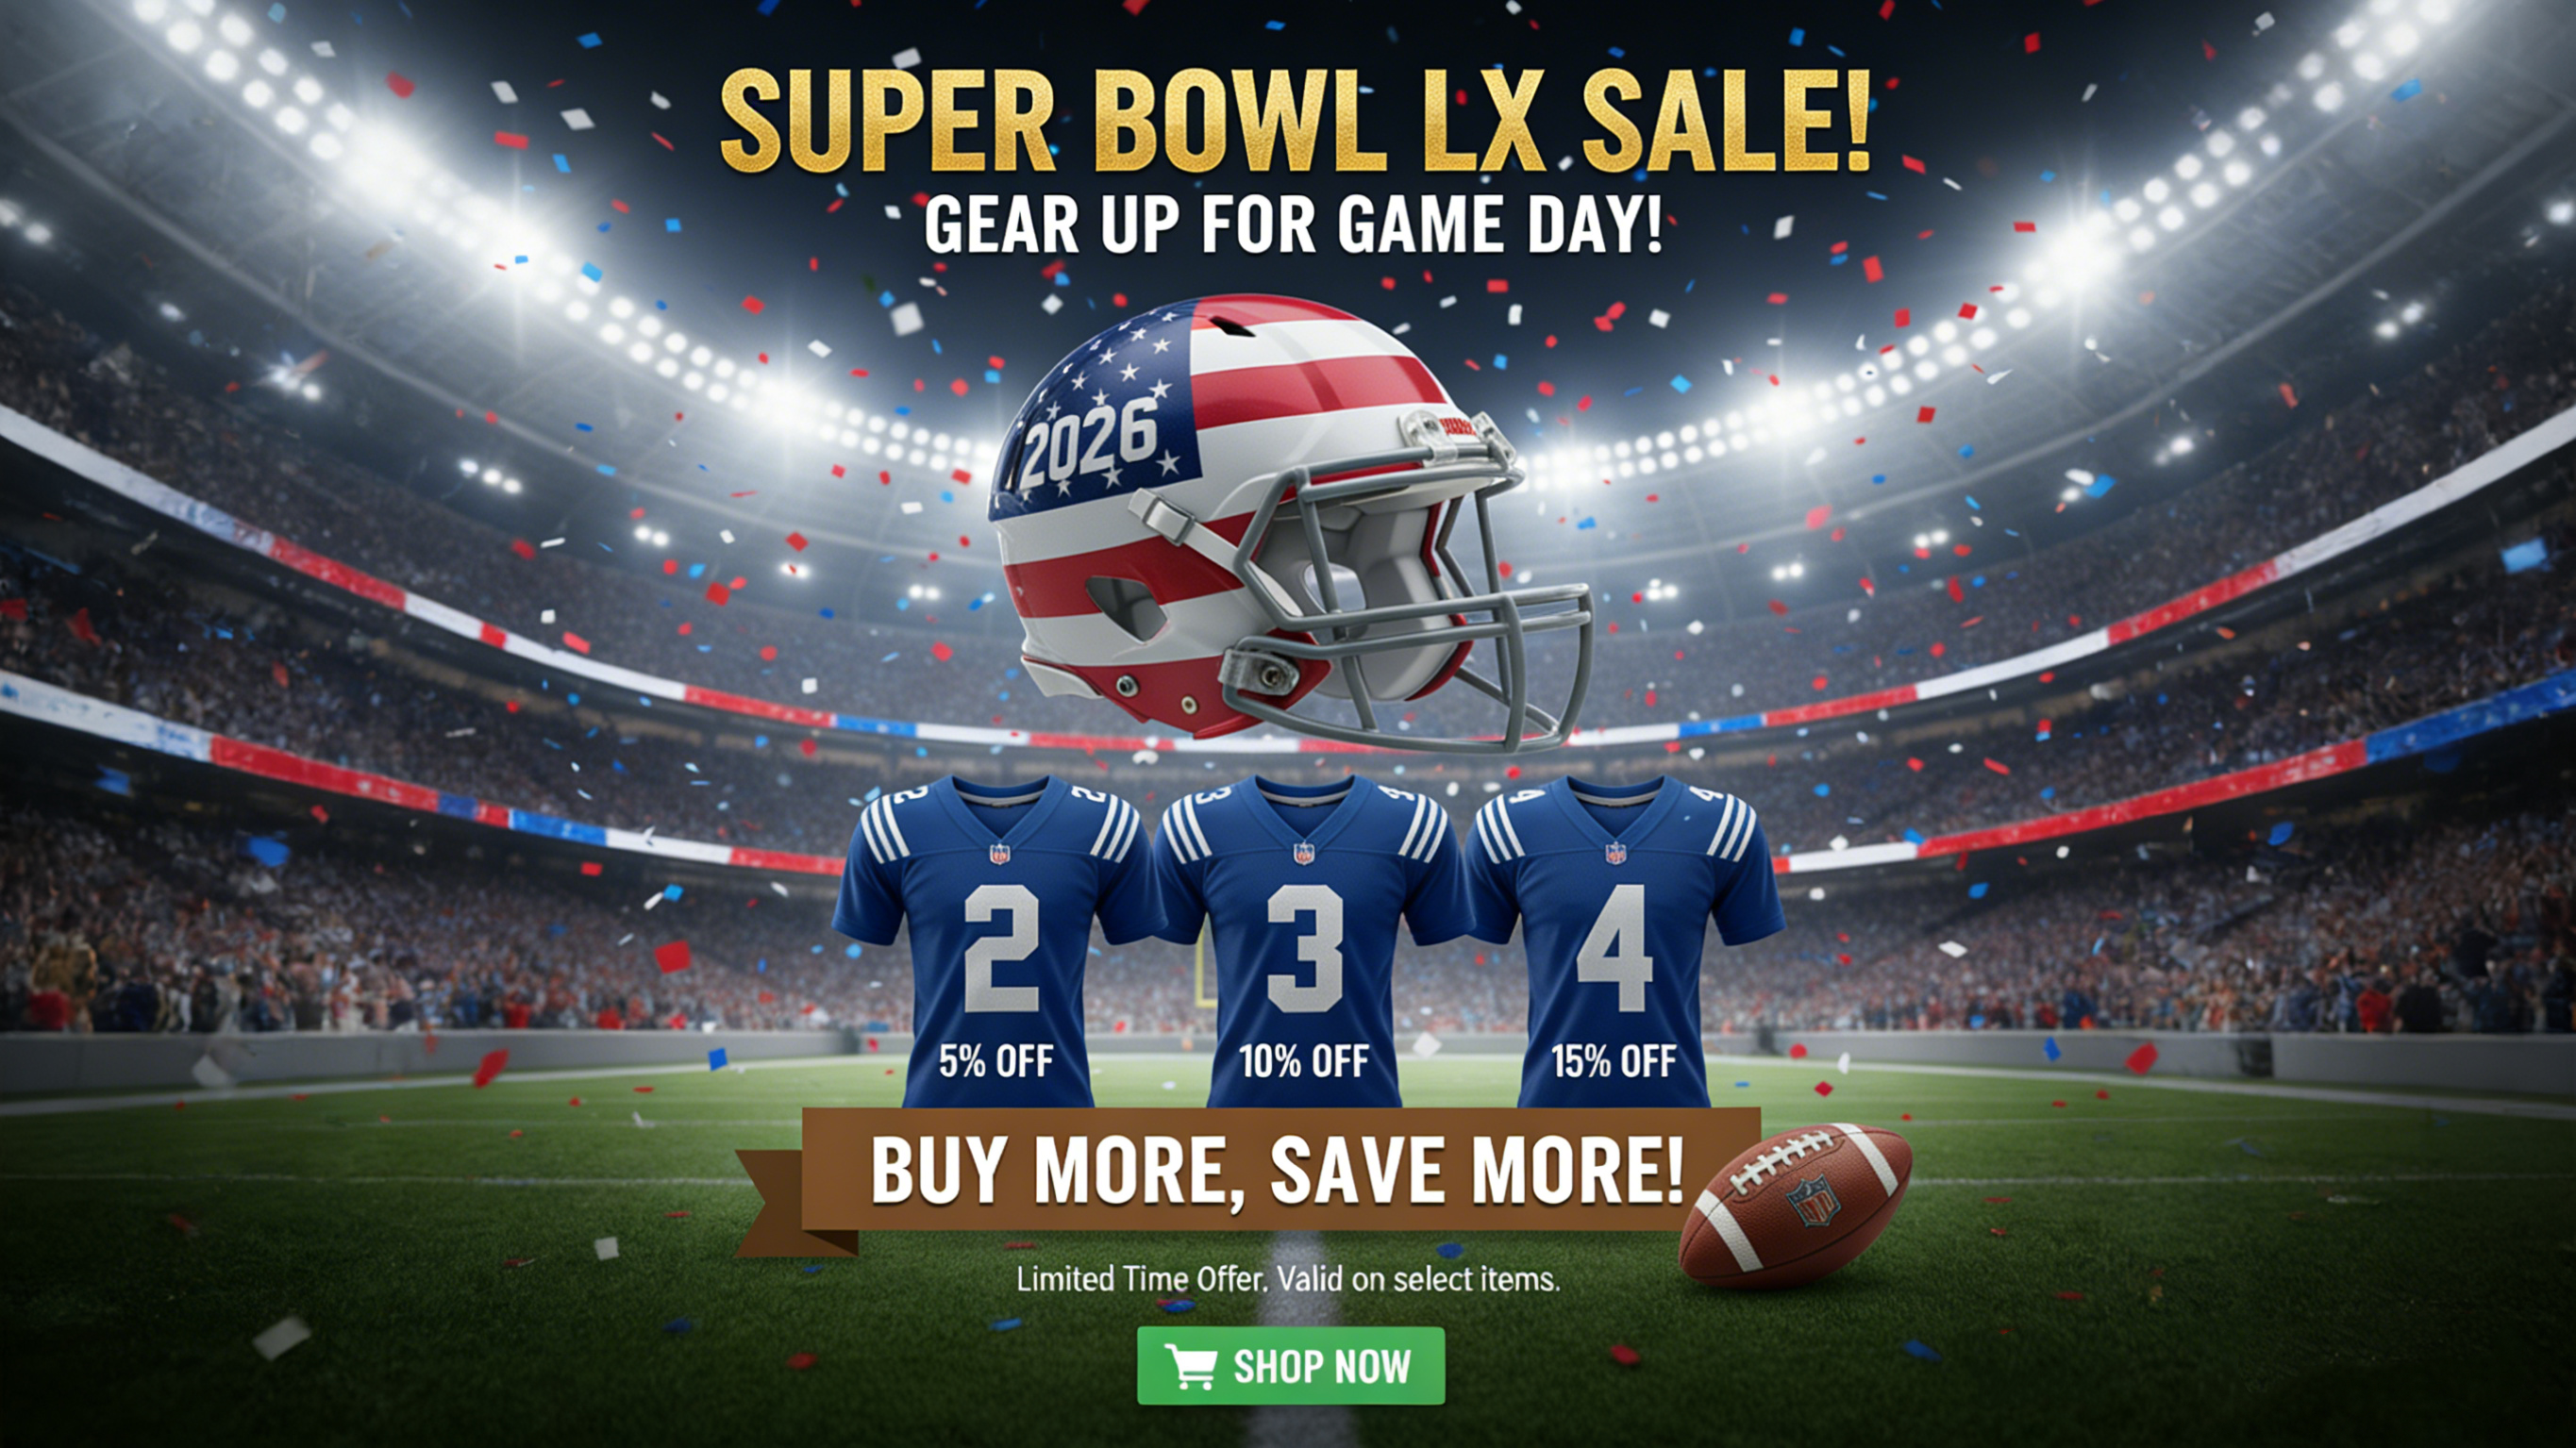The height and width of the screenshot is (1448, 2576).
Task: Click the SUPER BOWL LX SALE! headline
Action: pos(1294,122)
